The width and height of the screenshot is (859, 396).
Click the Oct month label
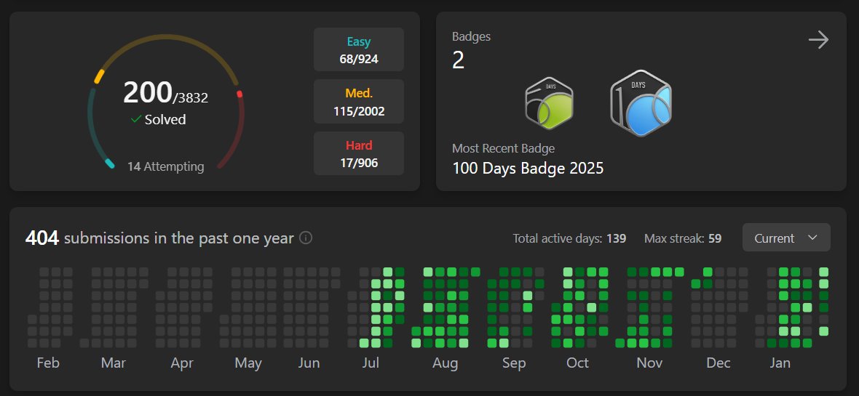pyautogui.click(x=577, y=363)
